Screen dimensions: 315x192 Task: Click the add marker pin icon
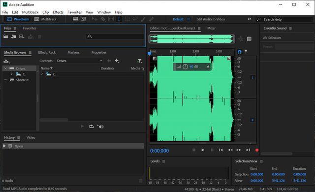246,52
